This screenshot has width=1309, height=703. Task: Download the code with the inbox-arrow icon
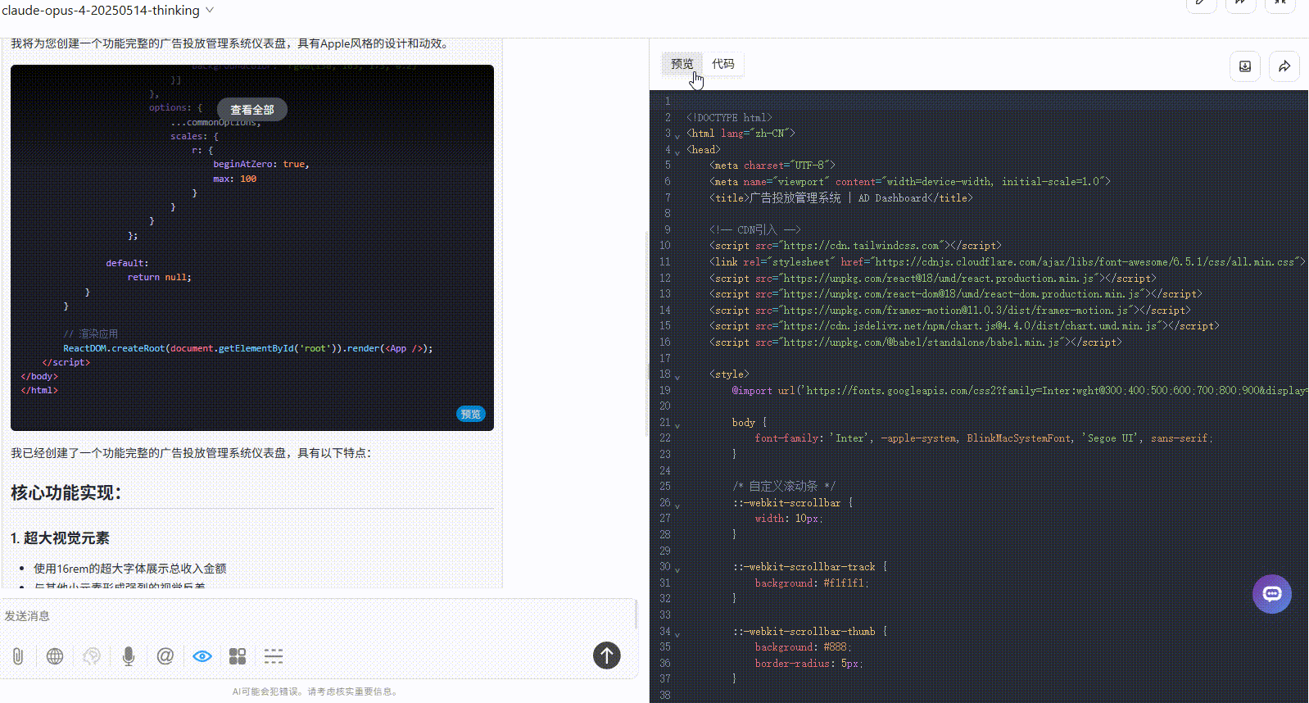tap(1245, 66)
